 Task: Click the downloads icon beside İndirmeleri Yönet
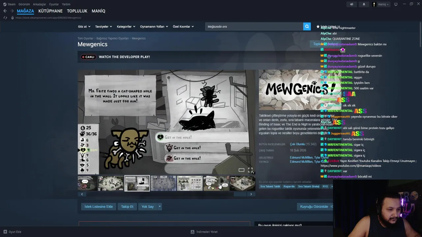point(193,232)
